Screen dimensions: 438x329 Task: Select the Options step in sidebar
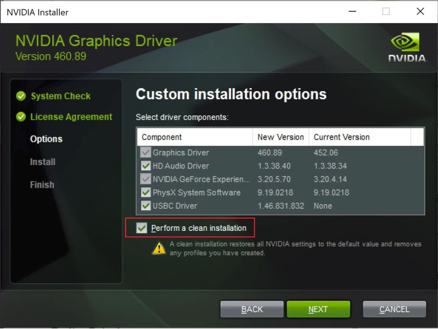point(46,139)
